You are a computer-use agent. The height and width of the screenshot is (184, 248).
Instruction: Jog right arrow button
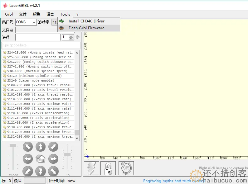tap(53, 159)
